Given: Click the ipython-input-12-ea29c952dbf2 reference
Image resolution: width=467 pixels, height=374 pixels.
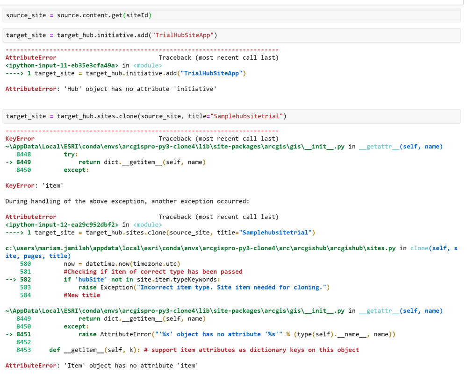Looking at the screenshot, I should coord(62,225).
